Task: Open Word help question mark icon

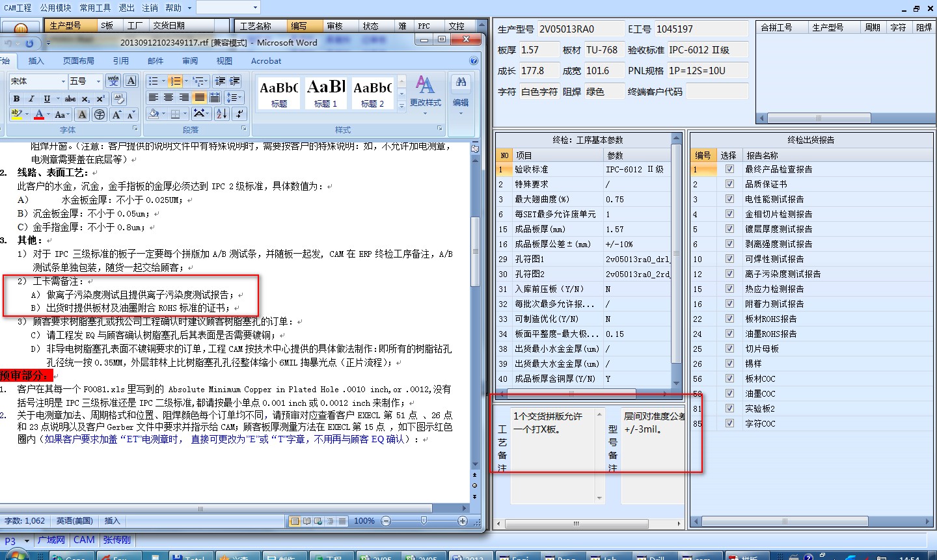Action: (474, 60)
